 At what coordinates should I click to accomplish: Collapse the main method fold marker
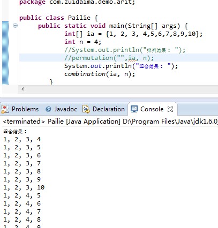16,26
